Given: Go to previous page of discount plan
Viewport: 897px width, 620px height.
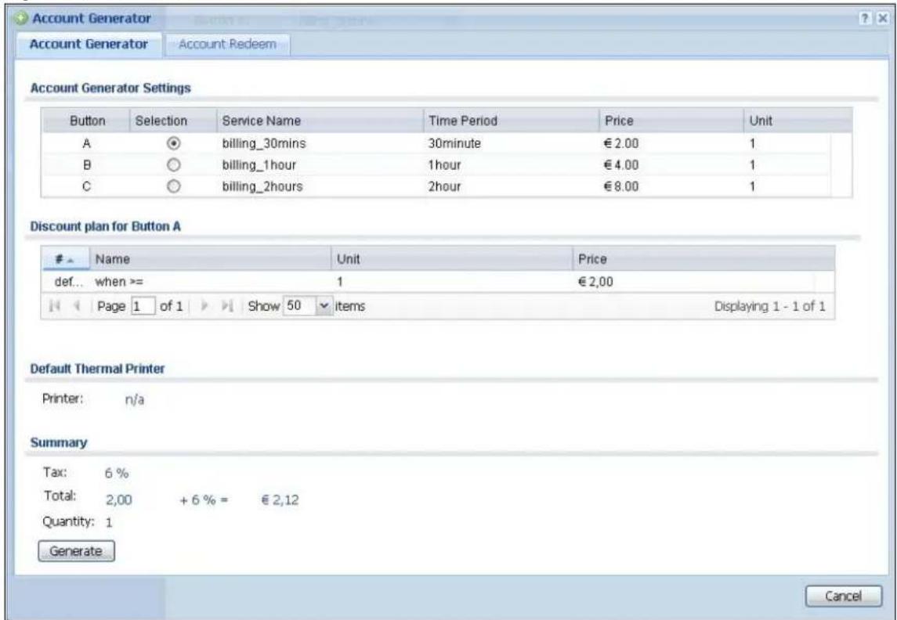Looking at the screenshot, I should pos(75,306).
